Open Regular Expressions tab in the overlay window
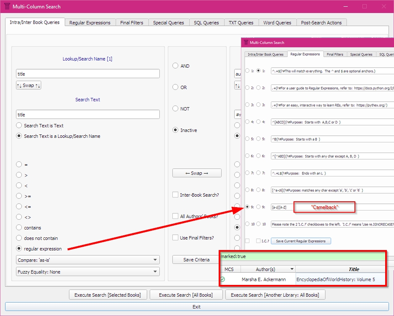The height and width of the screenshot is (316, 394). (x=305, y=54)
